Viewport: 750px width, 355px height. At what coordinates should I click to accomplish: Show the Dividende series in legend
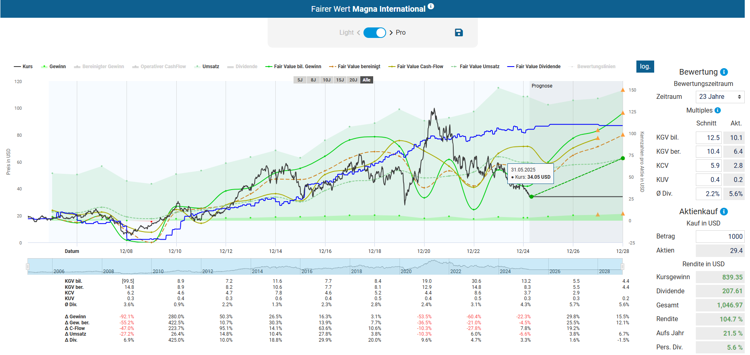click(243, 67)
